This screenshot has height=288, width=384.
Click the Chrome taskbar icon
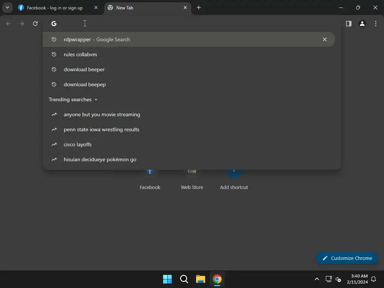217,279
